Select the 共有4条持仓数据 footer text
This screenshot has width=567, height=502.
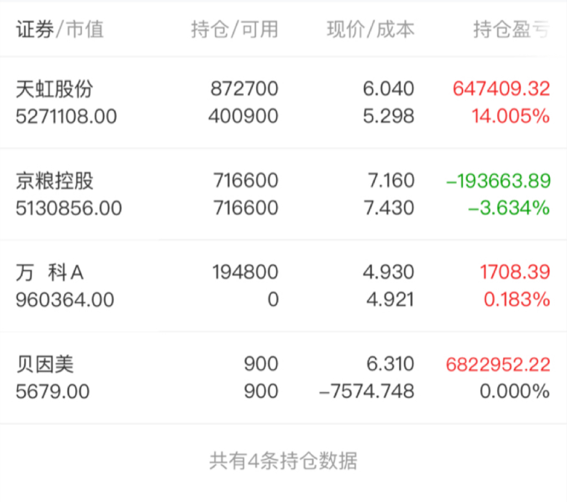click(x=283, y=461)
